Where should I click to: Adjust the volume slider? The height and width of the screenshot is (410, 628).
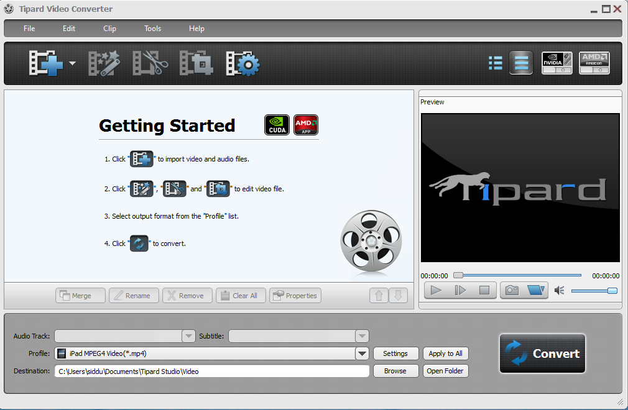[x=594, y=291]
